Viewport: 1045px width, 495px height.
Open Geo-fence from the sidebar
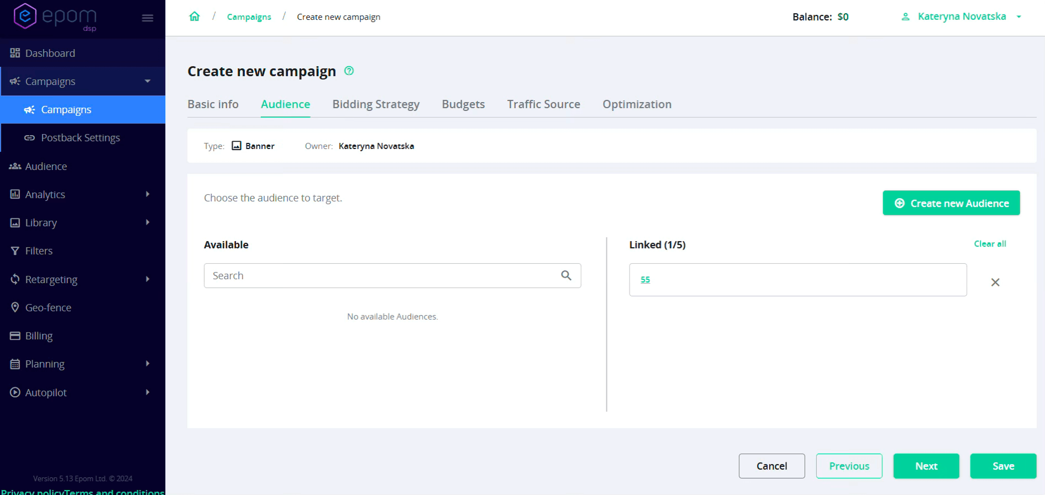[x=48, y=307]
